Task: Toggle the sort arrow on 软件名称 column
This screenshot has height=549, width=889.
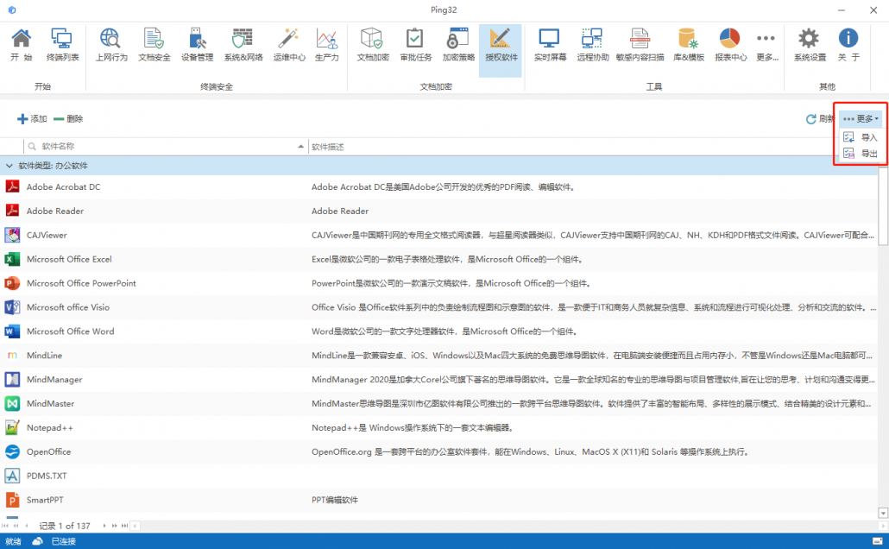Action: coord(300,147)
